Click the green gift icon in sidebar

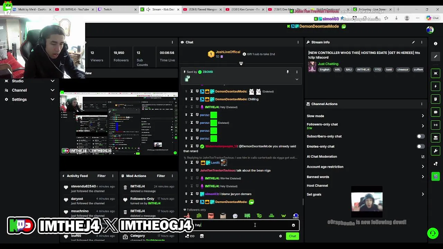click(436, 177)
